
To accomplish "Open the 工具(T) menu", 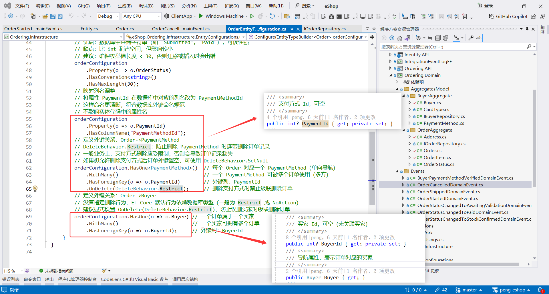I will point(210,6).
